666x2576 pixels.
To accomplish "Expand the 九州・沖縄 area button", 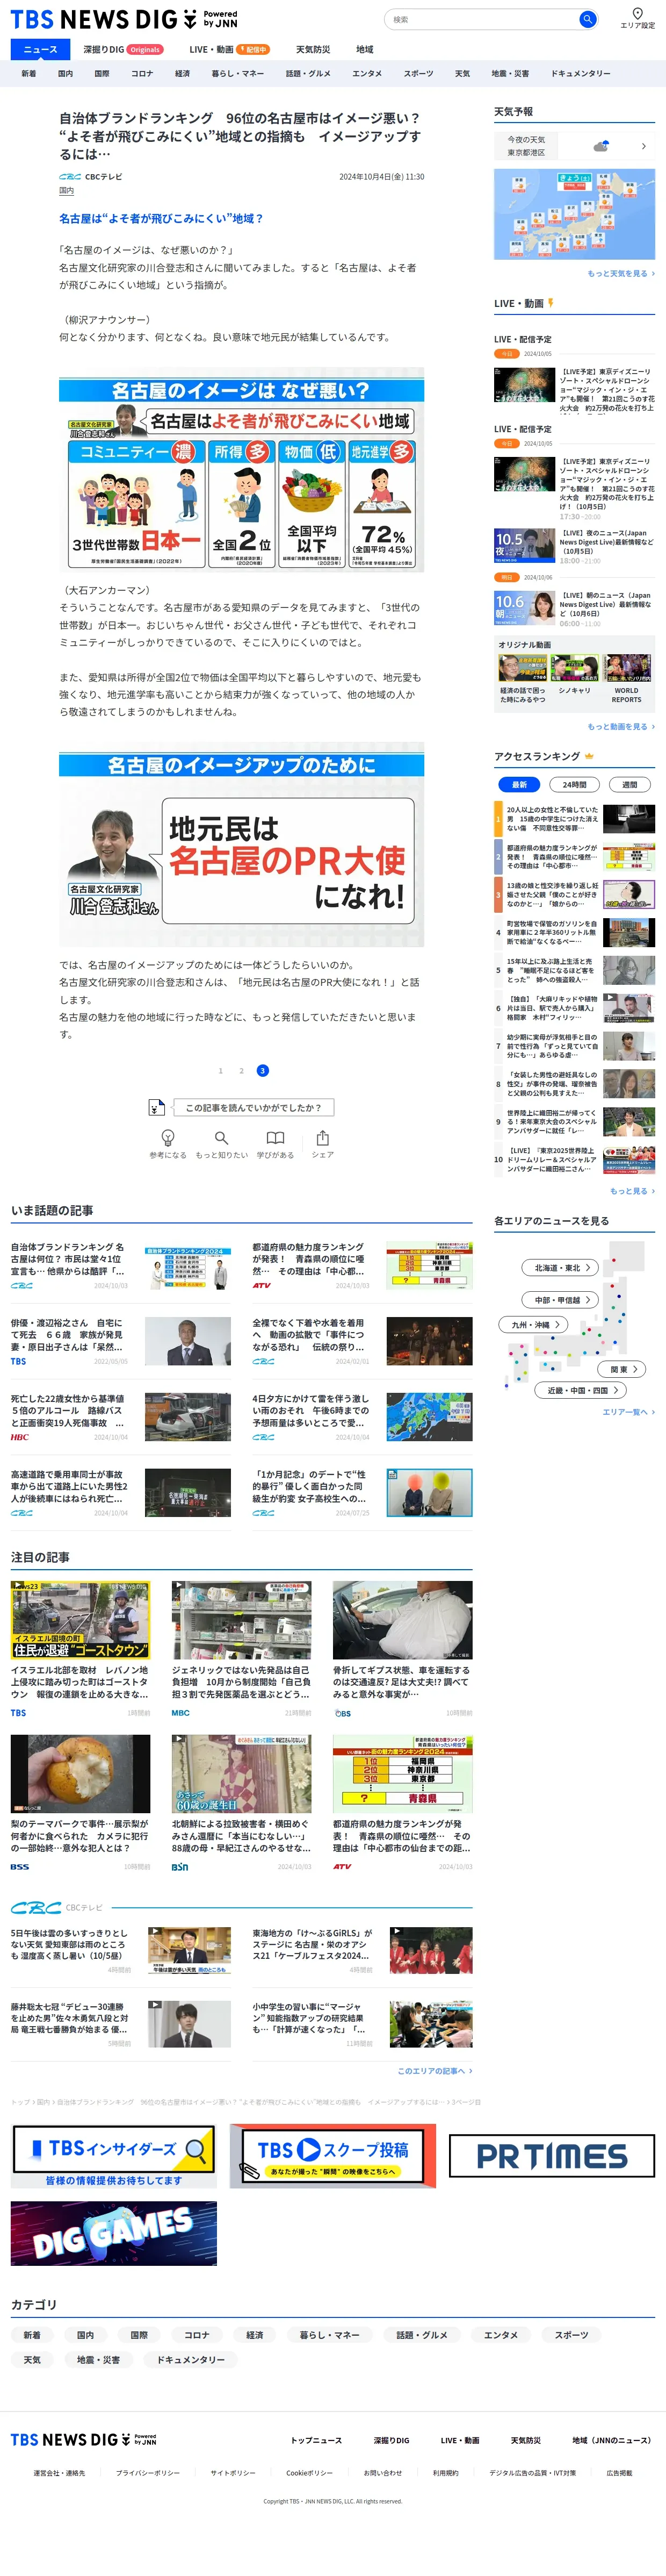I will [x=532, y=1324].
